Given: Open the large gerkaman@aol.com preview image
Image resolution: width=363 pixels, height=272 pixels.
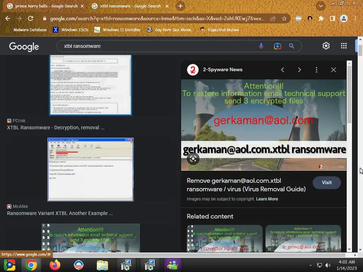Looking at the screenshot, I should click(x=264, y=125).
